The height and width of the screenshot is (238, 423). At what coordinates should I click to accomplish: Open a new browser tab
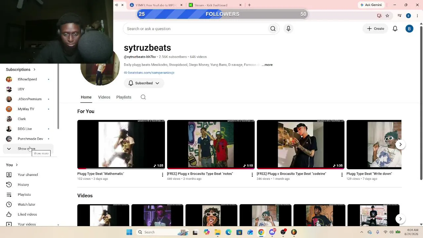coord(250,5)
